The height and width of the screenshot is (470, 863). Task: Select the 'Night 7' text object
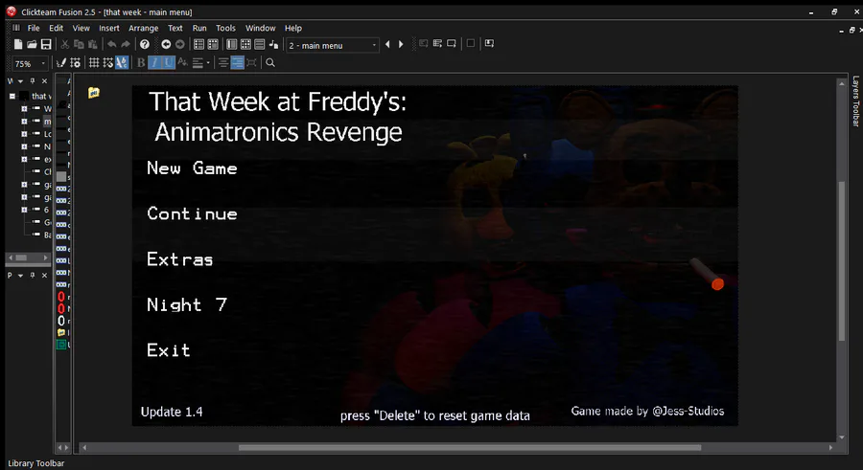[x=187, y=304]
